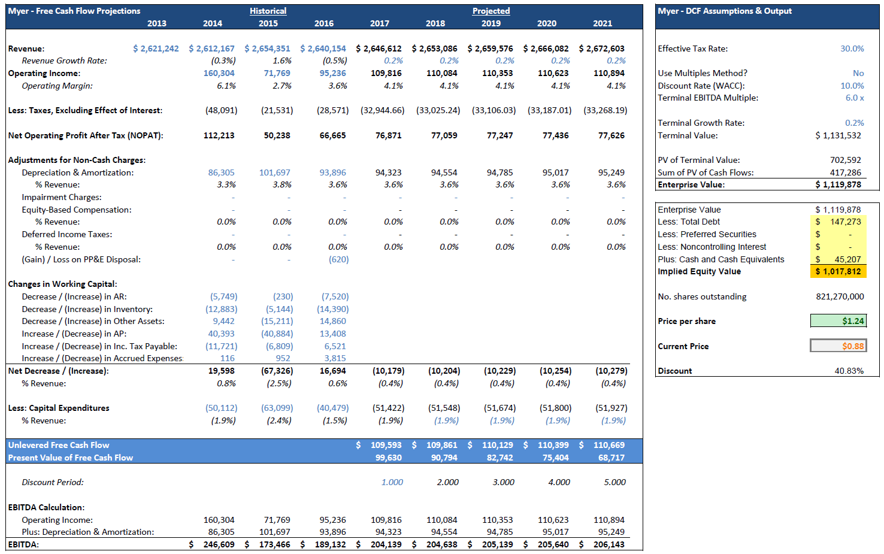The width and height of the screenshot is (884, 554).
Task: Select the Current Price cell $0.88
Action: 838,346
